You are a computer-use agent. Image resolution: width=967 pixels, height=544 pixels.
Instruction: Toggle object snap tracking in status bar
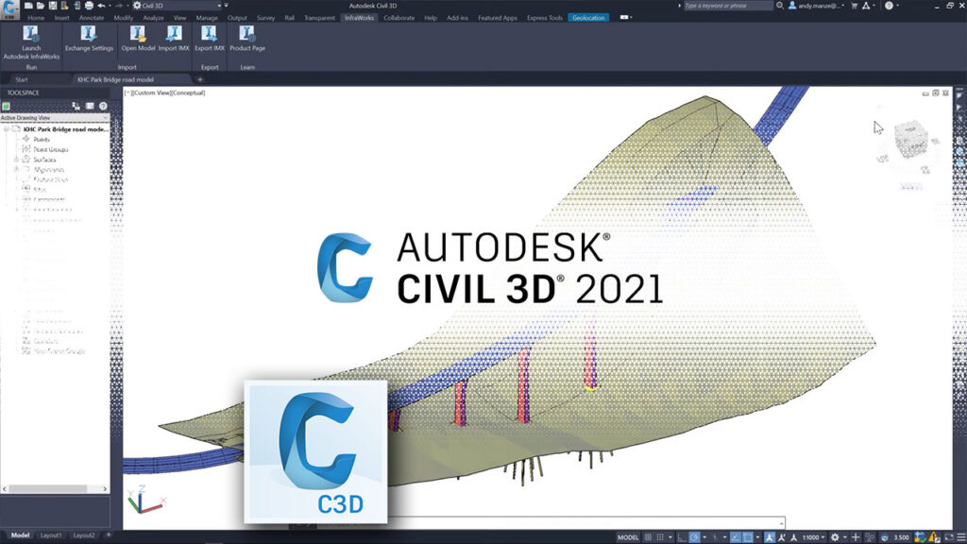[735, 537]
